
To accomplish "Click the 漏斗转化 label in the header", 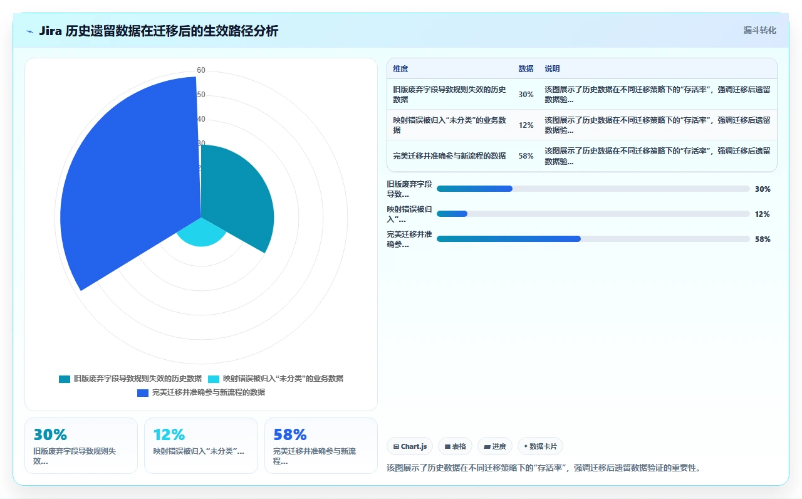I will click(759, 30).
